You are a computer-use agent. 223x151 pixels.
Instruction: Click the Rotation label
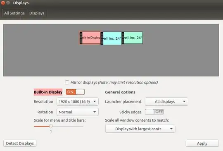point(45,112)
